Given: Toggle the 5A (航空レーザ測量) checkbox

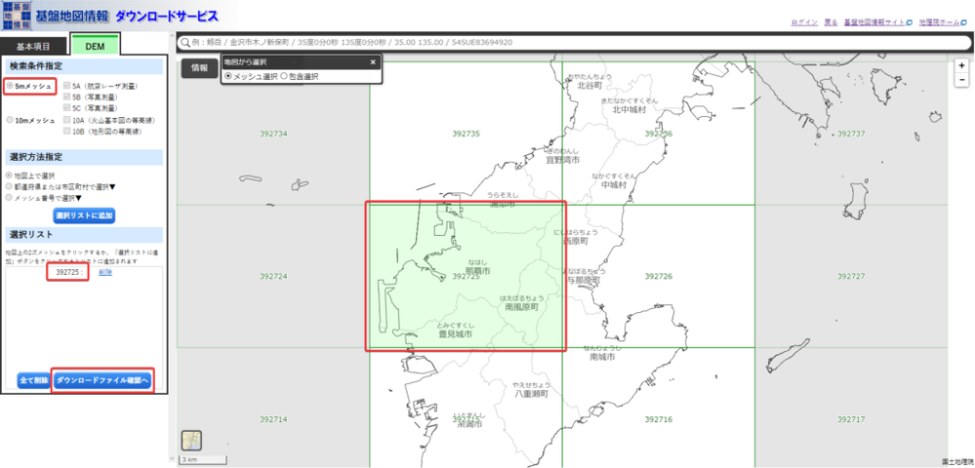Looking at the screenshot, I should 66,87.
